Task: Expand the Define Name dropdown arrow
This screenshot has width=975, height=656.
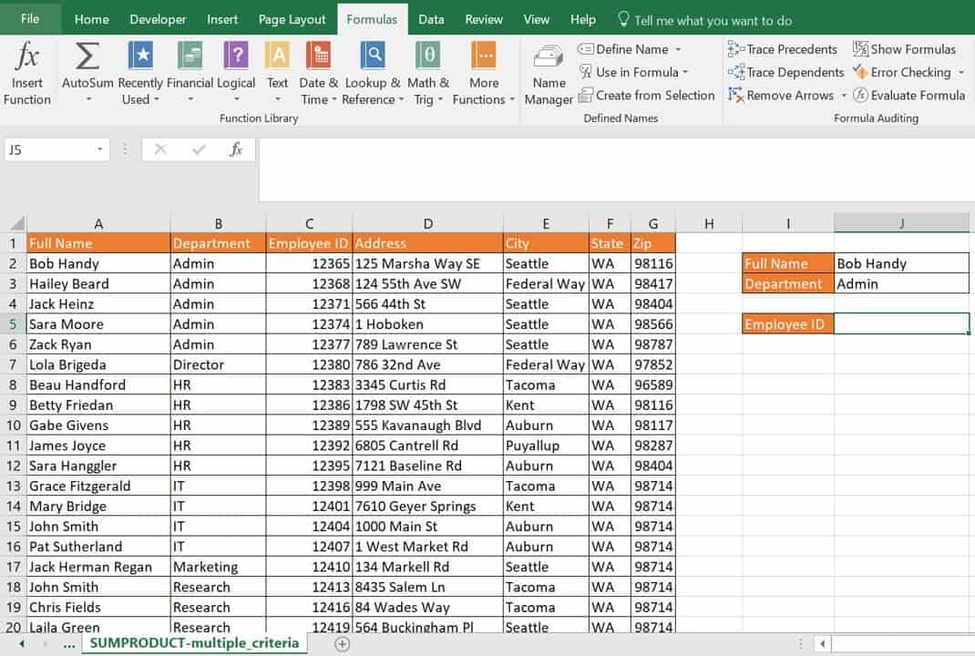Action: [678, 49]
